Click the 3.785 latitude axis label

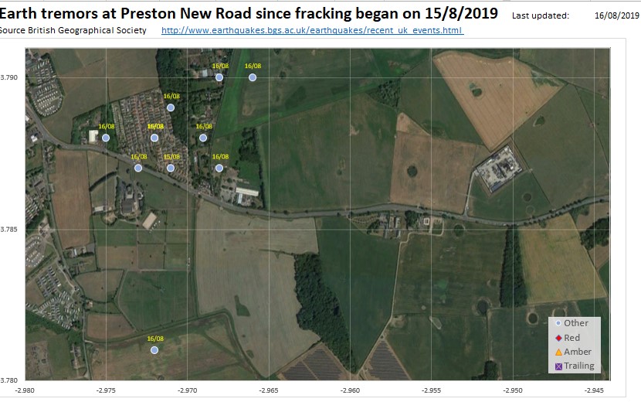[9, 229]
